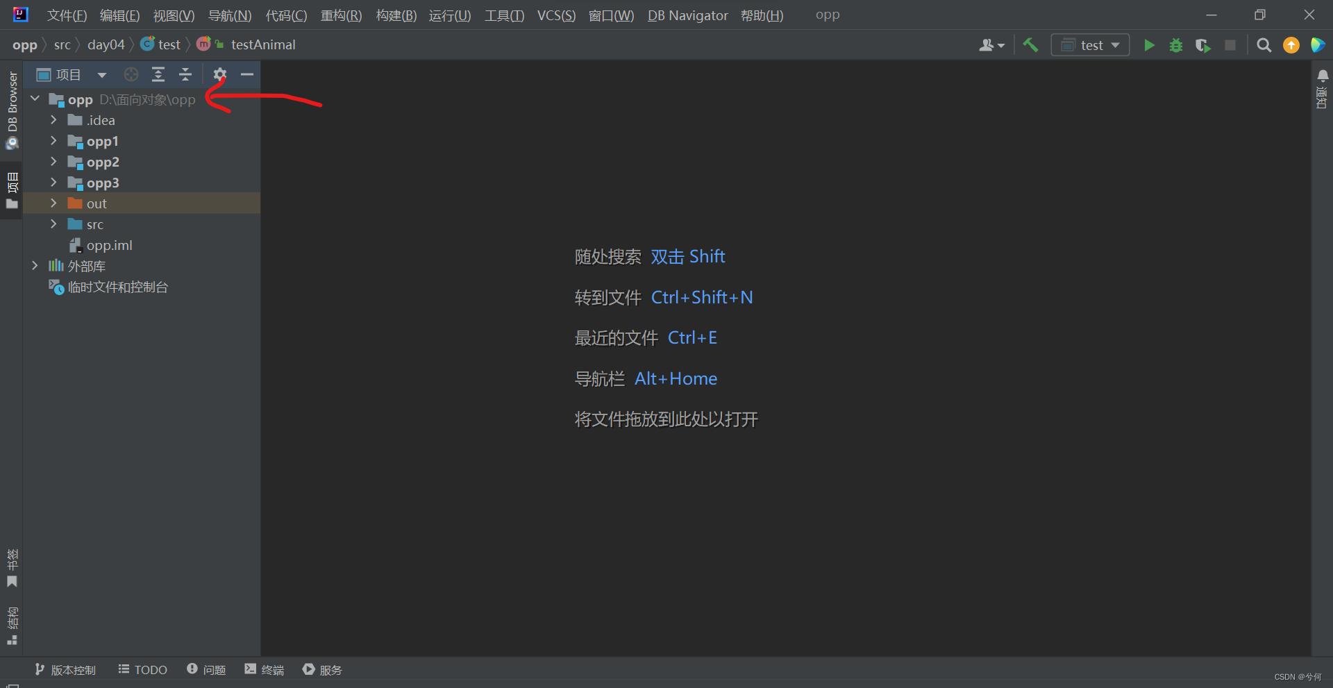The width and height of the screenshot is (1333, 688).
Task: Select the out folder row
Action: [x=142, y=203]
